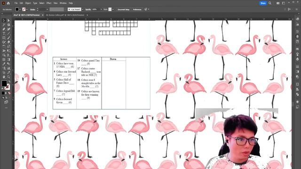Click the Opacity percentage field
Viewport: 301px width, 169px height.
tap(95, 9)
